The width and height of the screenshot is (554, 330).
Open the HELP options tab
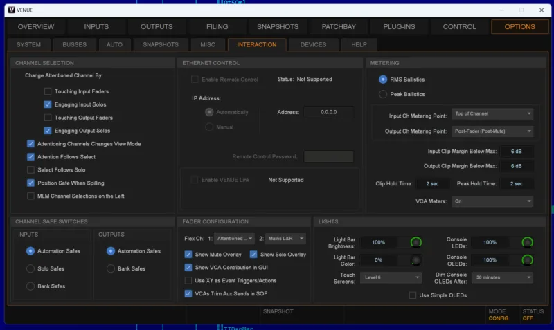(359, 45)
